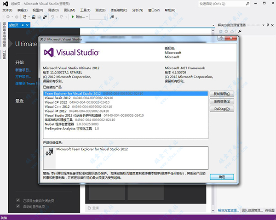Click the Undo toolbar icon
Viewport: 276px width, 220px height.
click(52, 17)
